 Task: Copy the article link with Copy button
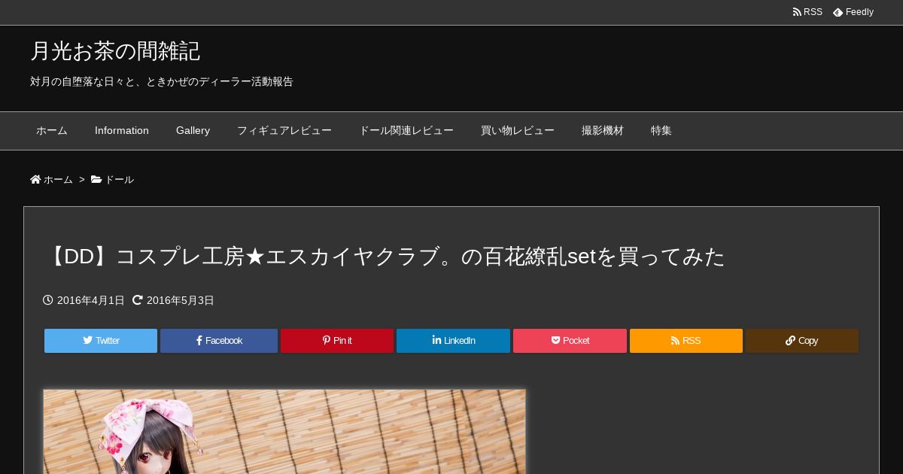click(x=802, y=341)
